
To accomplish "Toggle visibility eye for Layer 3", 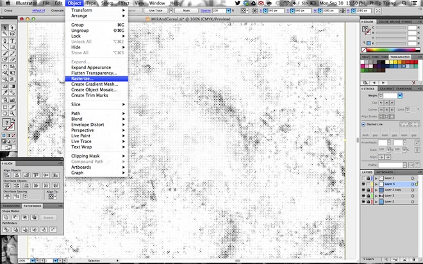I will point(363,196).
